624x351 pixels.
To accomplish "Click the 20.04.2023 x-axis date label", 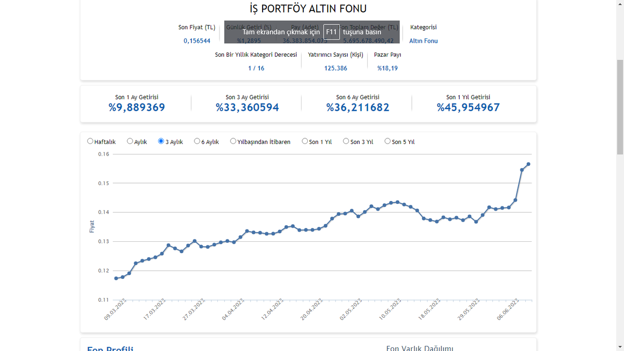I will click(x=312, y=310).
